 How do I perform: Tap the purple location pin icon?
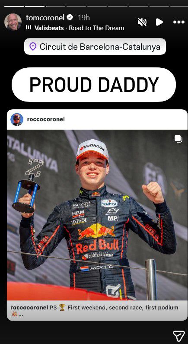coord(33,47)
